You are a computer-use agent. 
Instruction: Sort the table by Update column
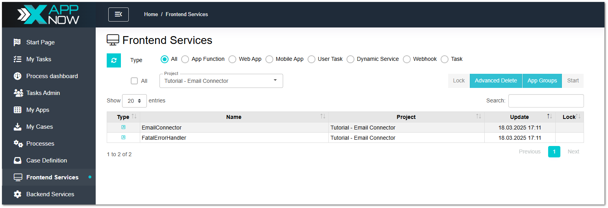pyautogui.click(x=520, y=117)
